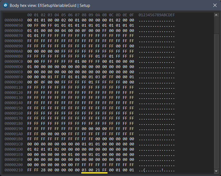Click byte 28 in row 00000210
221x176 pixels.
pos(43,170)
